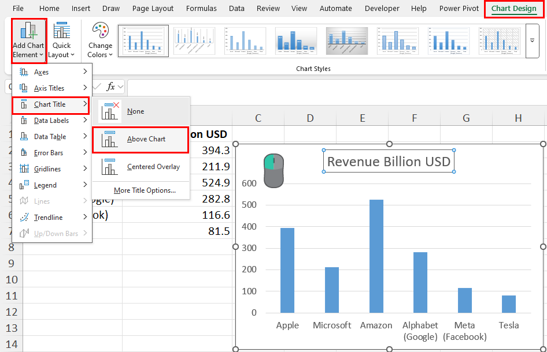Apply the dark gray chart style thumbnail
The height and width of the screenshot is (352, 547).
[347, 41]
